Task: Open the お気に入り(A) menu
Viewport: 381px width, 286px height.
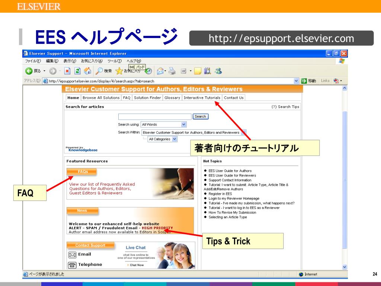Action: click(x=92, y=61)
